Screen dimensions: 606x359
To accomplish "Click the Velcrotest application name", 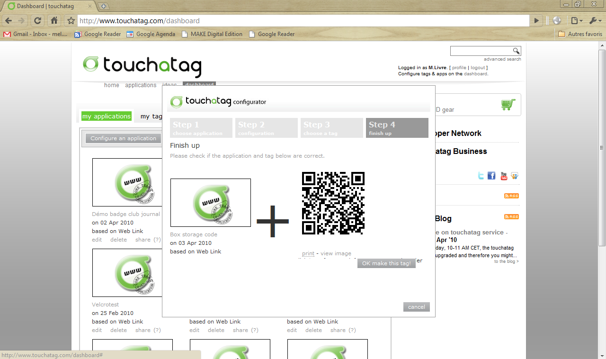I will tap(106, 305).
